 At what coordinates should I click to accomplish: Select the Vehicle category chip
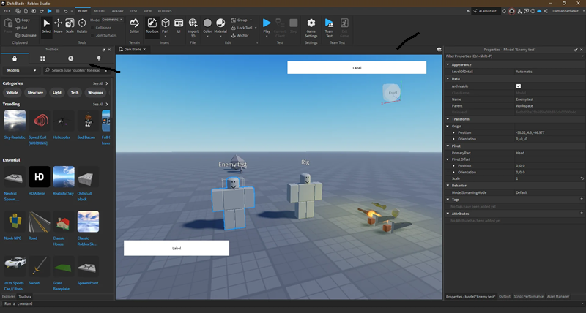pos(12,93)
